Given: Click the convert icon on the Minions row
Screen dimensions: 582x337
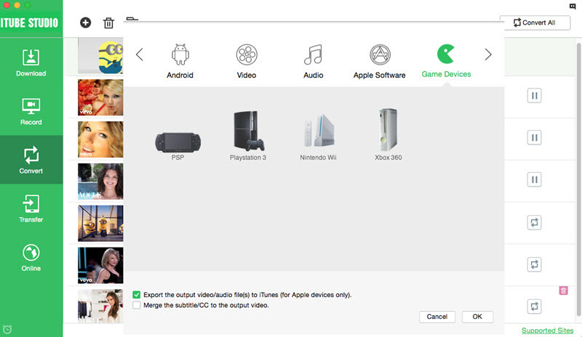Looking at the screenshot, I should pyautogui.click(x=534, y=222).
